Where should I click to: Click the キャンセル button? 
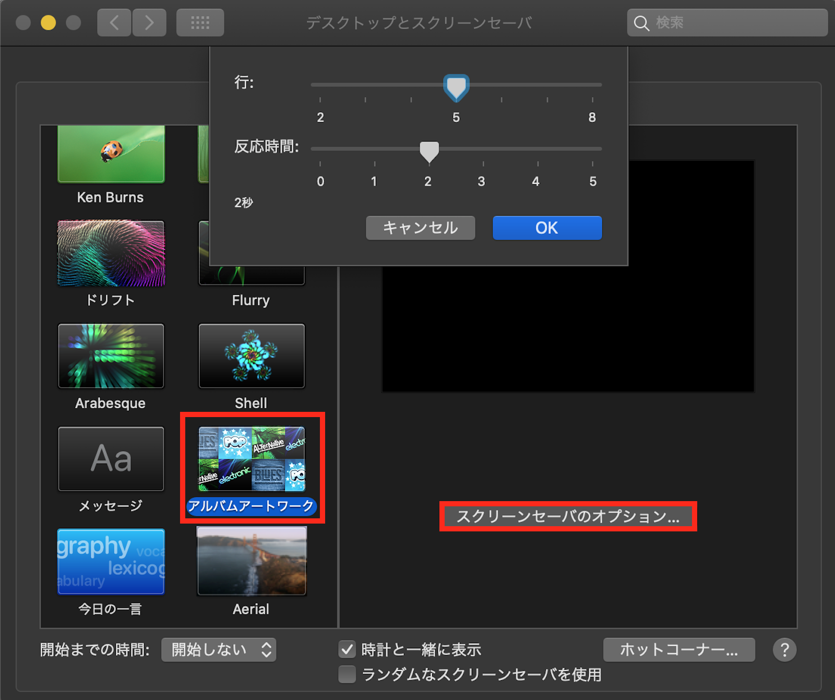pyautogui.click(x=420, y=228)
